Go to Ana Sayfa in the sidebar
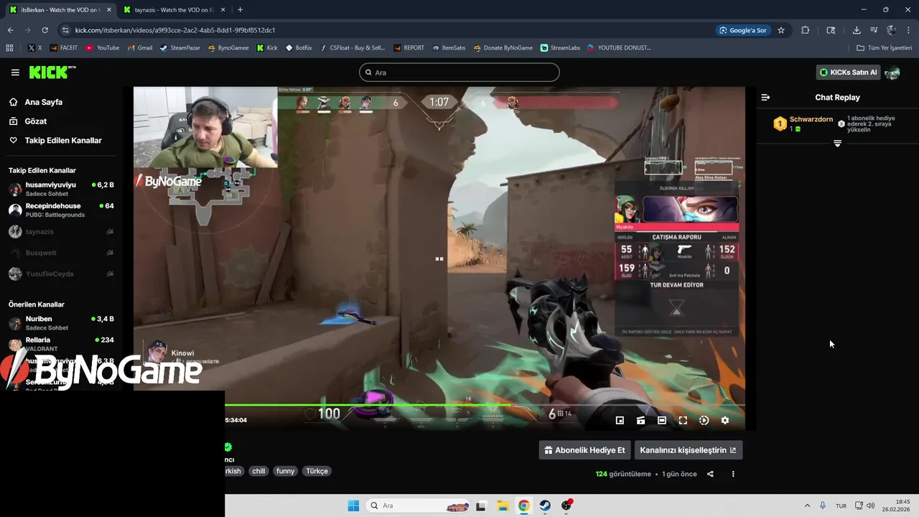This screenshot has height=517, width=919. click(x=45, y=102)
